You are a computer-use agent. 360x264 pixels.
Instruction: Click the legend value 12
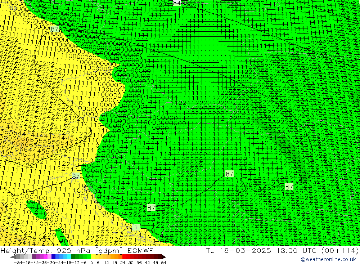pyautogui.click(x=106, y=263)
